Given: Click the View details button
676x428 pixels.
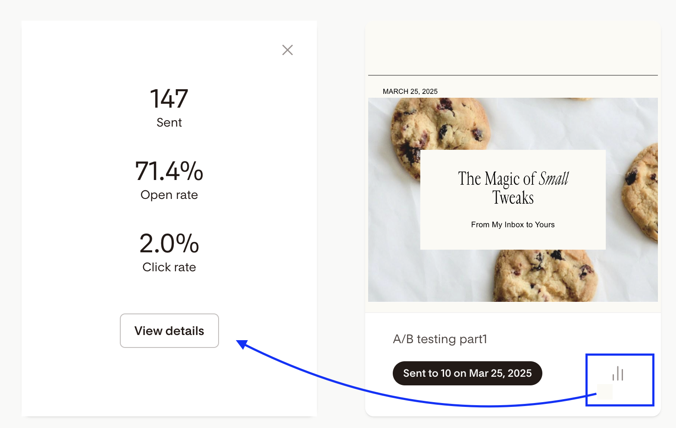Looking at the screenshot, I should pyautogui.click(x=169, y=331).
